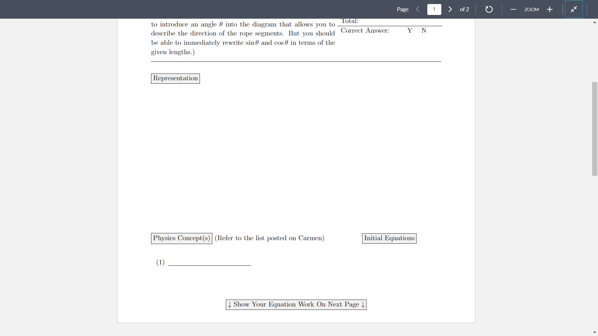Click the page number input field
The width and height of the screenshot is (598, 336).
[x=434, y=9]
